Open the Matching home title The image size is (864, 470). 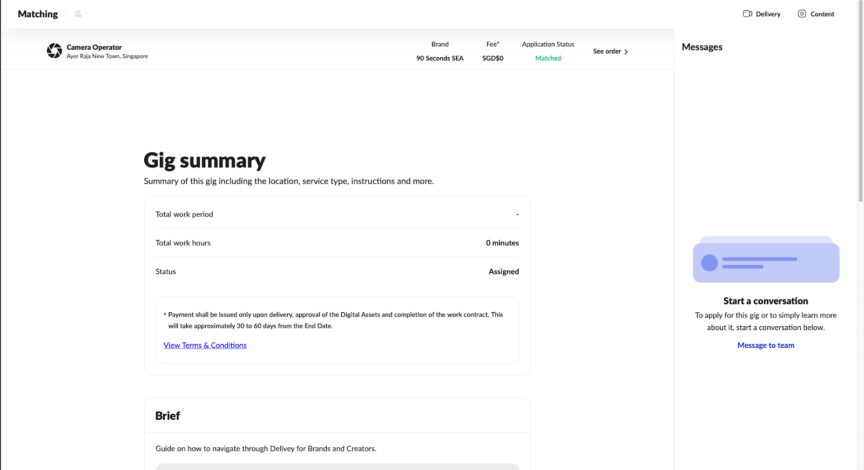(x=38, y=14)
